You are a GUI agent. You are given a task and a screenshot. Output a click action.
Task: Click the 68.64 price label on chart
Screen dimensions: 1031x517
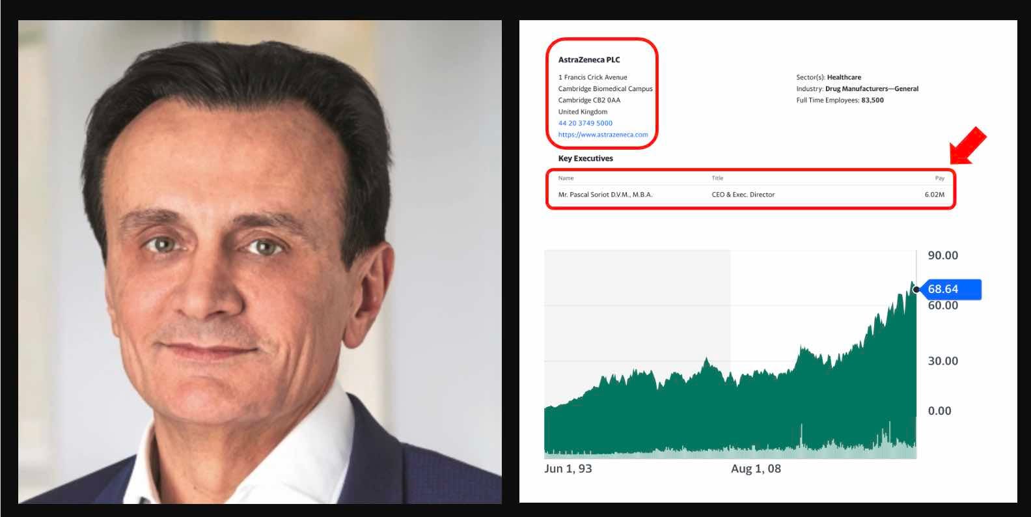click(947, 289)
